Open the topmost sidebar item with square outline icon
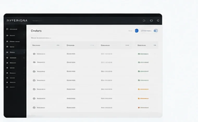The image size is (198, 122). [x=12, y=29]
